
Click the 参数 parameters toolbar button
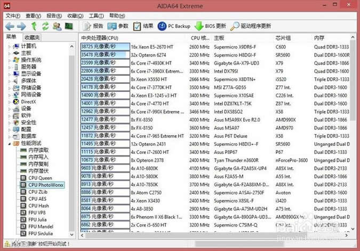(118, 26)
